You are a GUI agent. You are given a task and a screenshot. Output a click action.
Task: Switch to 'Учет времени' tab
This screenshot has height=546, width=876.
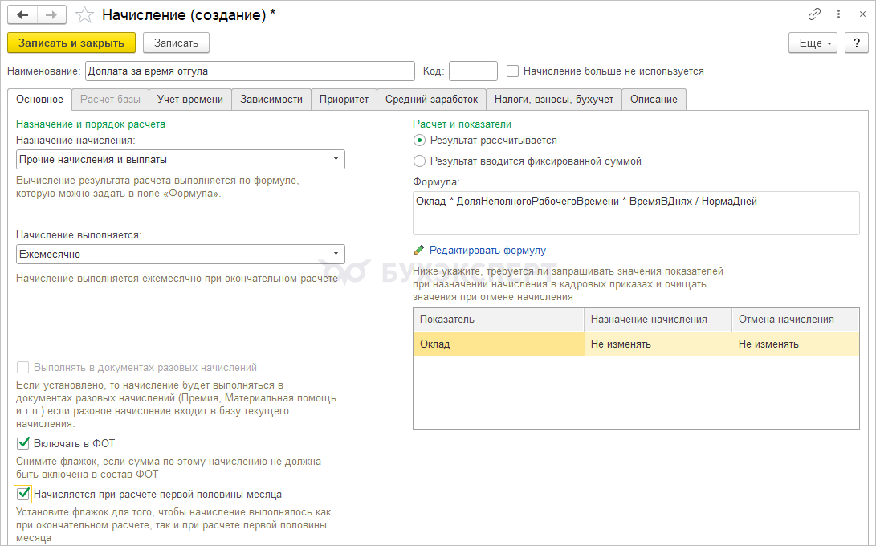[x=190, y=100]
